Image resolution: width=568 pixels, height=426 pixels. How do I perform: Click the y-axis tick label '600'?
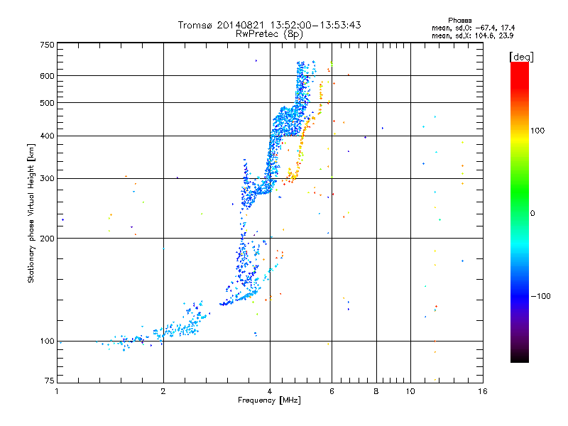pyautogui.click(x=47, y=76)
